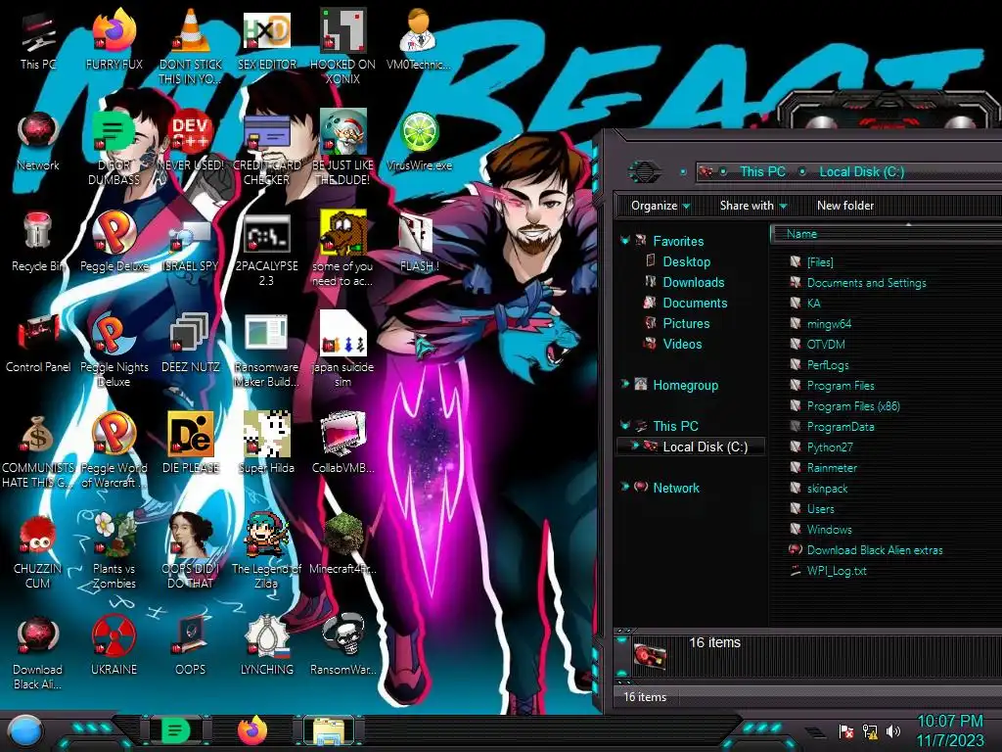Image resolution: width=1002 pixels, height=752 pixels.
Task: Click This PC in the address bar
Action: [762, 171]
